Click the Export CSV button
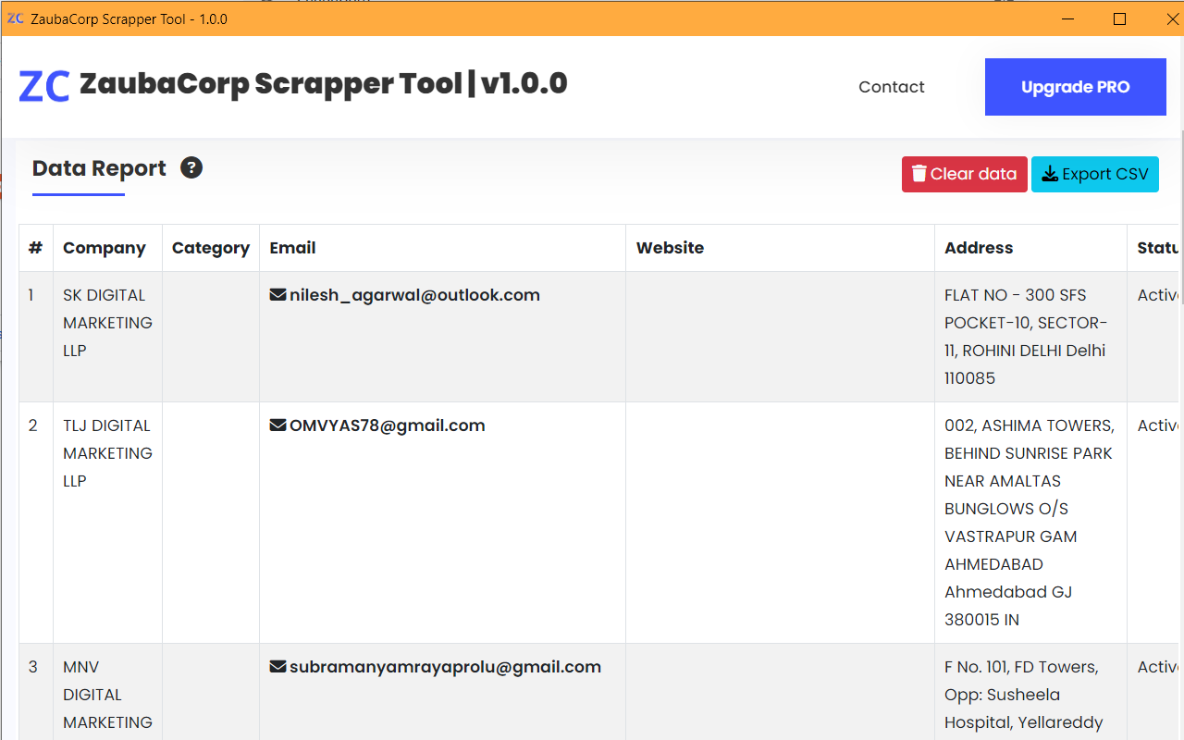 (x=1095, y=173)
